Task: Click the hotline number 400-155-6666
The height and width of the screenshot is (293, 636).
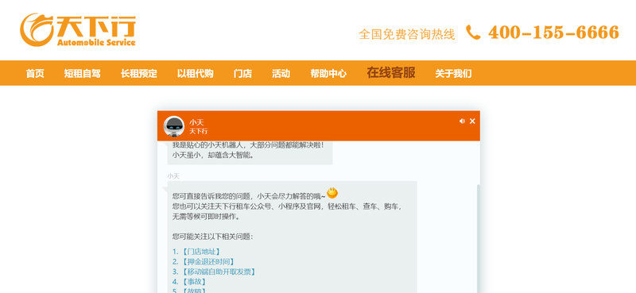Action: (553, 33)
